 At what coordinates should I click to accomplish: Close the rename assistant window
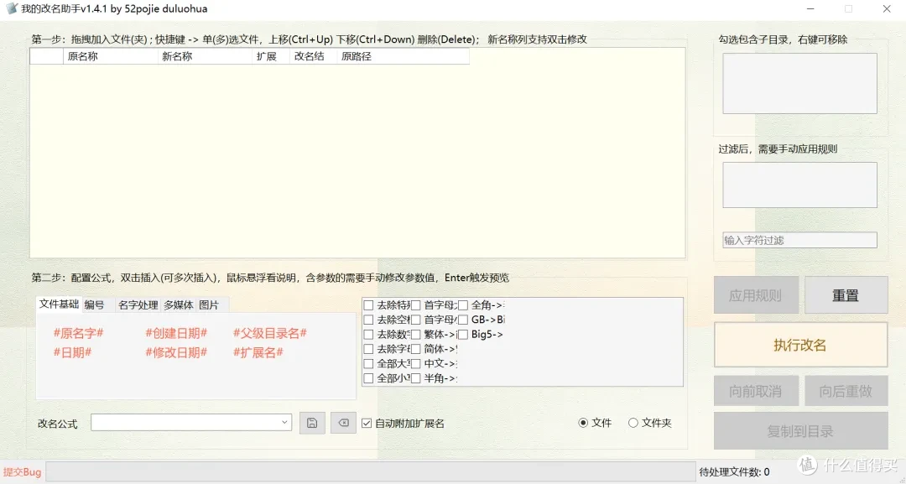coord(887,8)
